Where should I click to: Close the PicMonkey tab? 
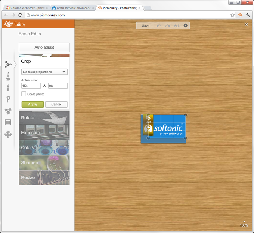pyautogui.click(x=139, y=8)
